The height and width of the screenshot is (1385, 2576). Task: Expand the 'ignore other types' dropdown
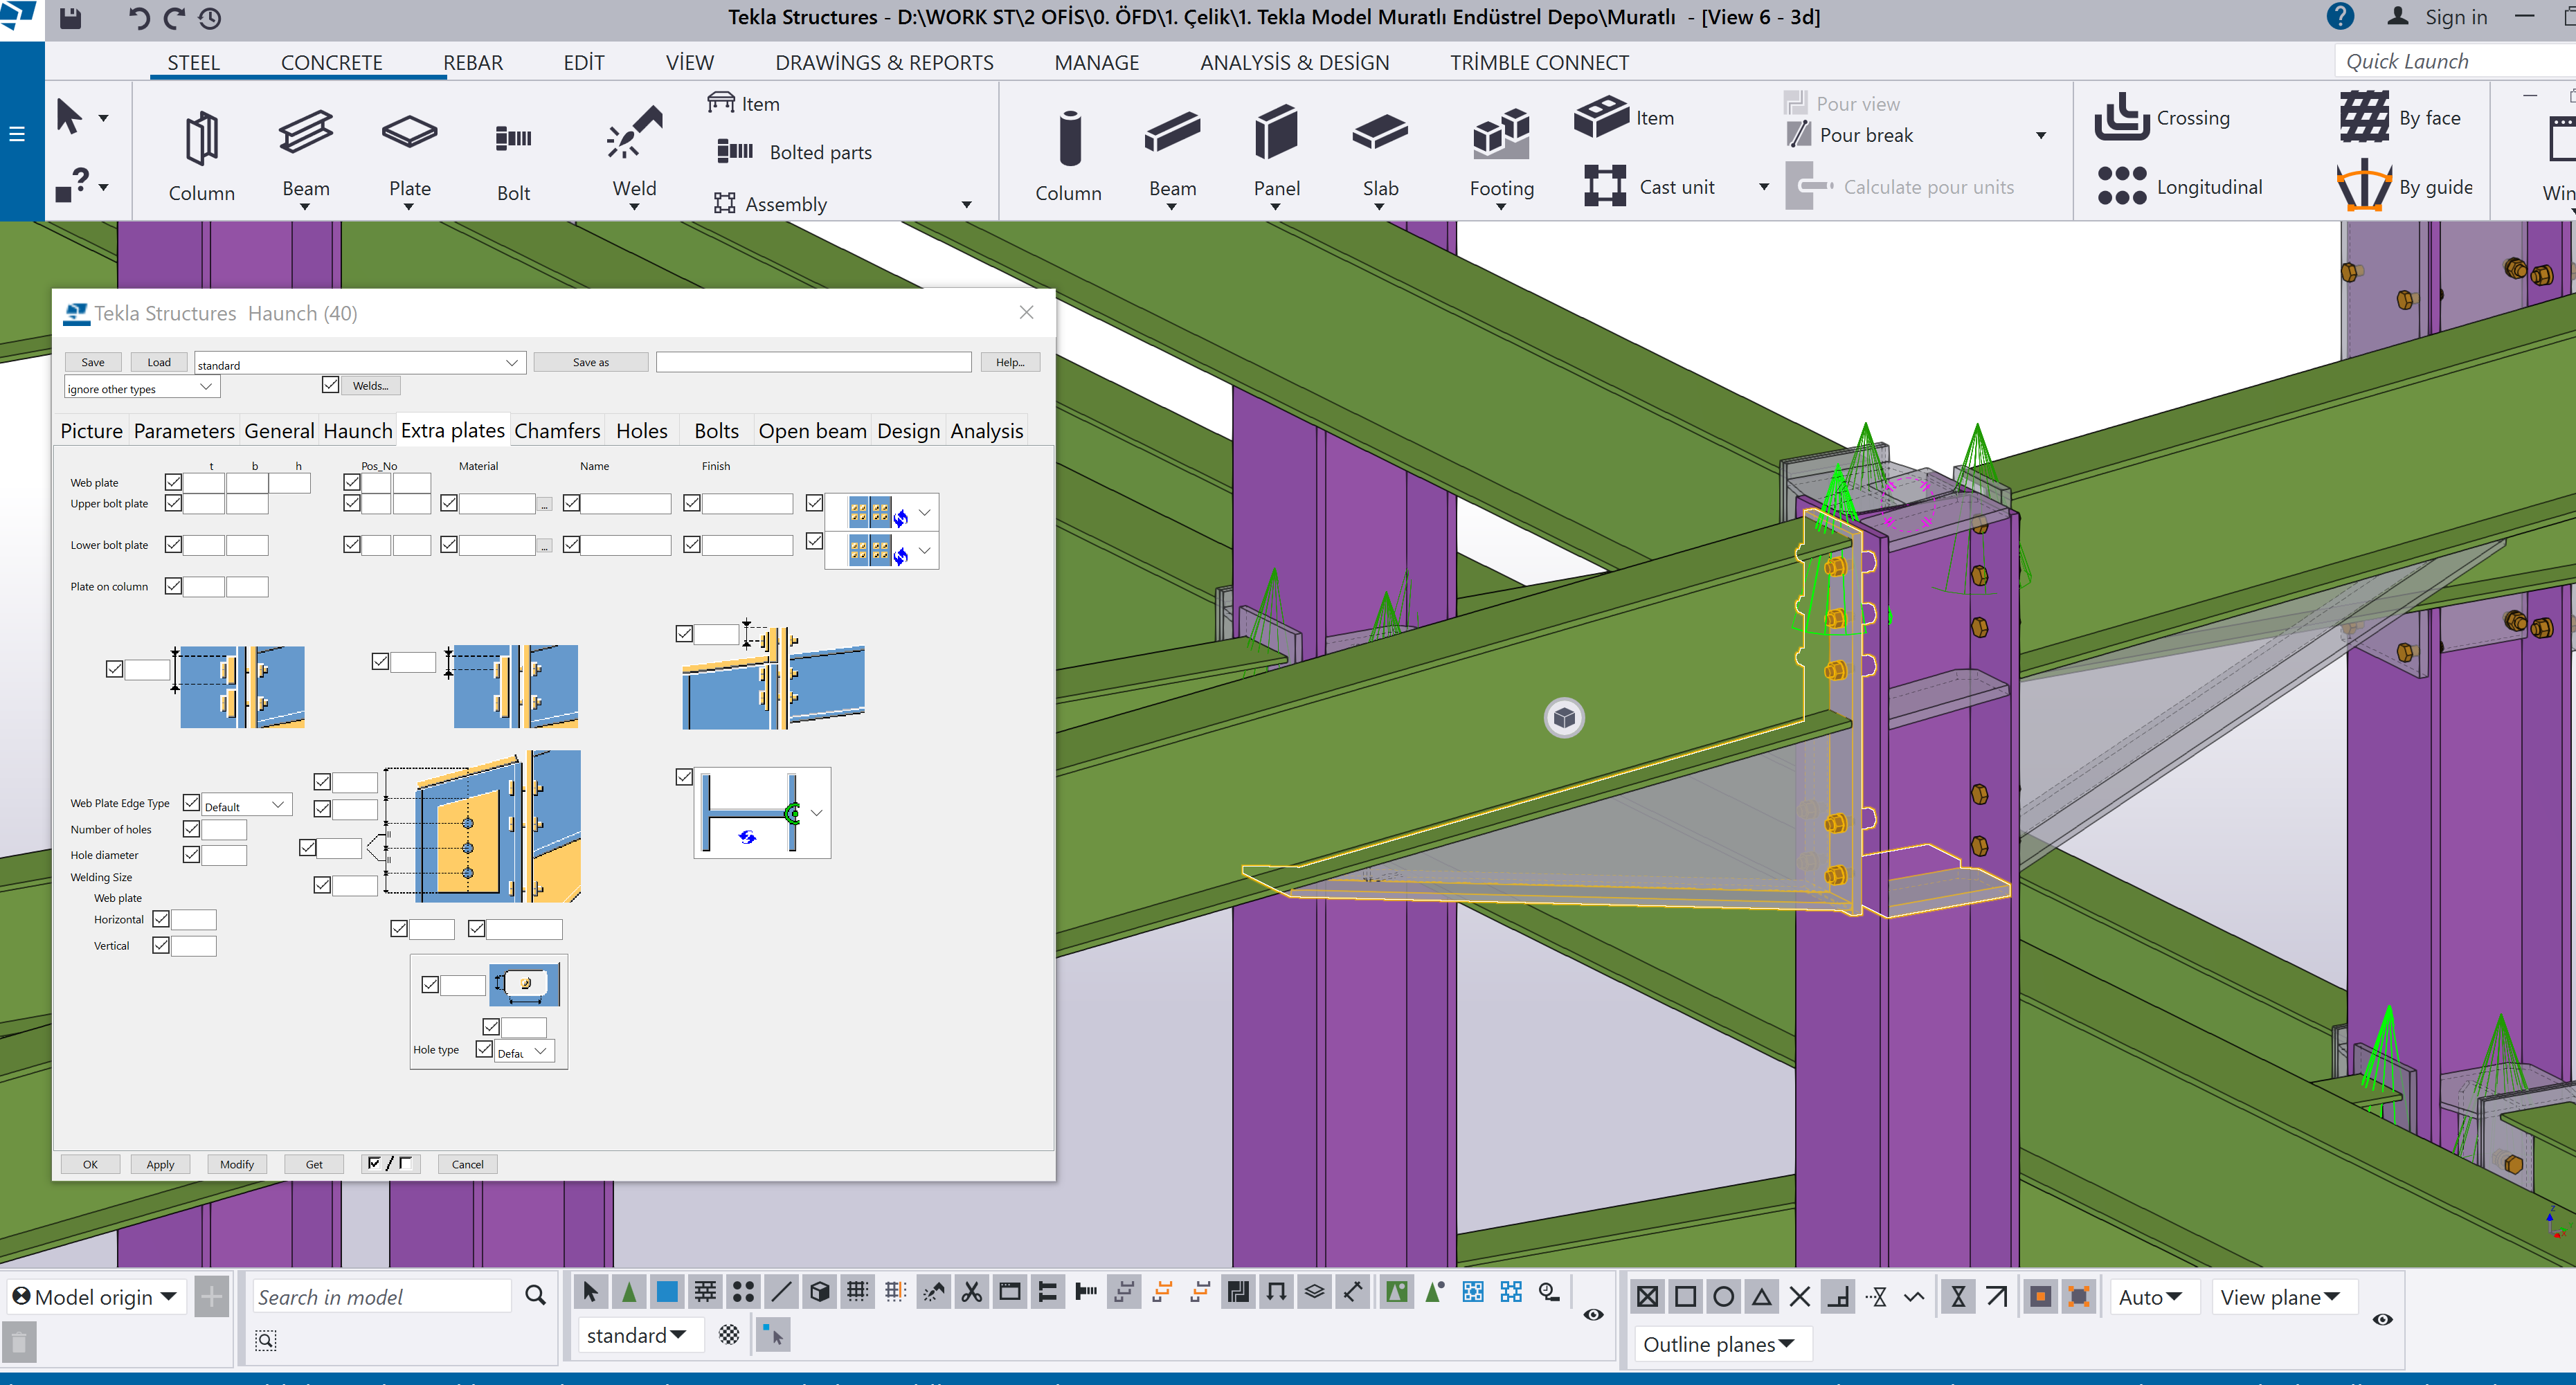(x=205, y=388)
